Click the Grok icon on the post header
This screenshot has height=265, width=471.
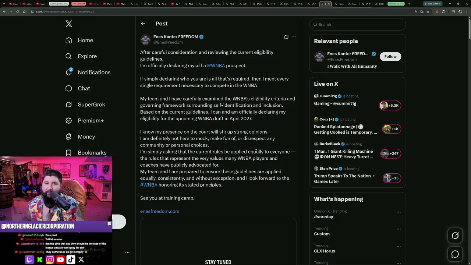tap(286, 37)
